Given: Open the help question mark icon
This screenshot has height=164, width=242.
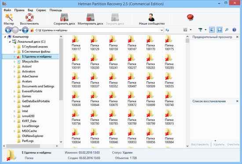Looking at the screenshot, I should click(x=234, y=30).
